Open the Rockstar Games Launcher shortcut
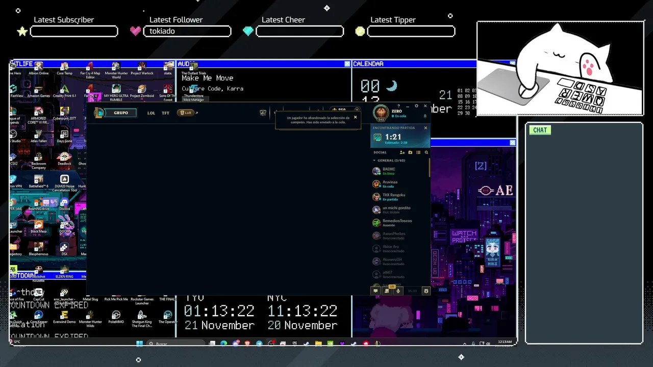653x367 pixels. tap(142, 296)
